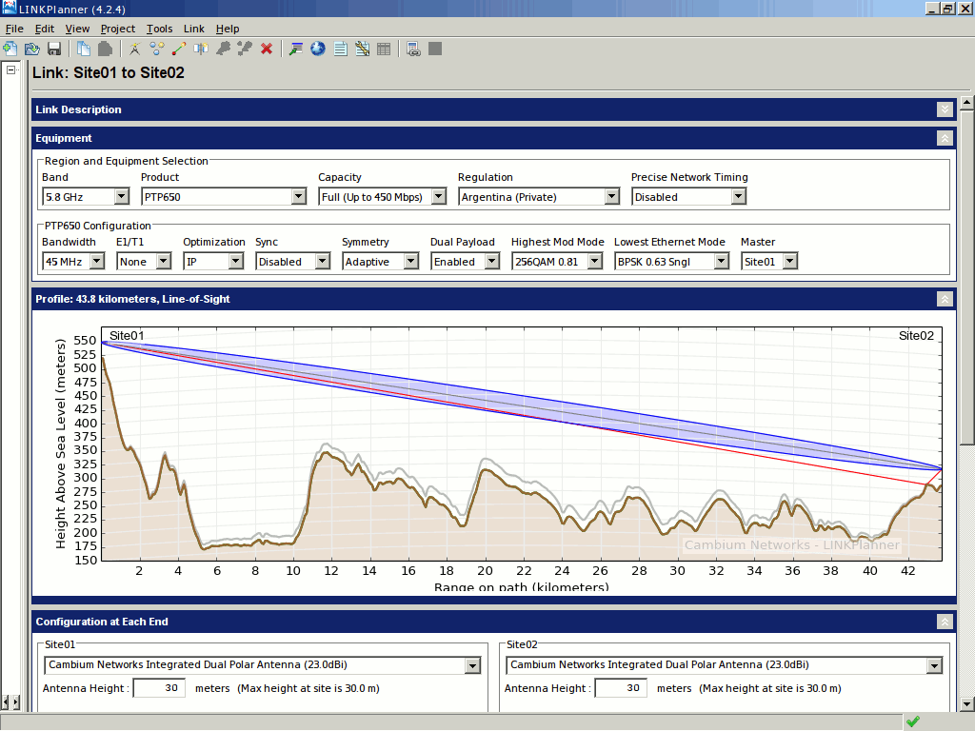Viewport: 975px width, 731px height.
Task: Open the Help menu
Action: pos(228,29)
